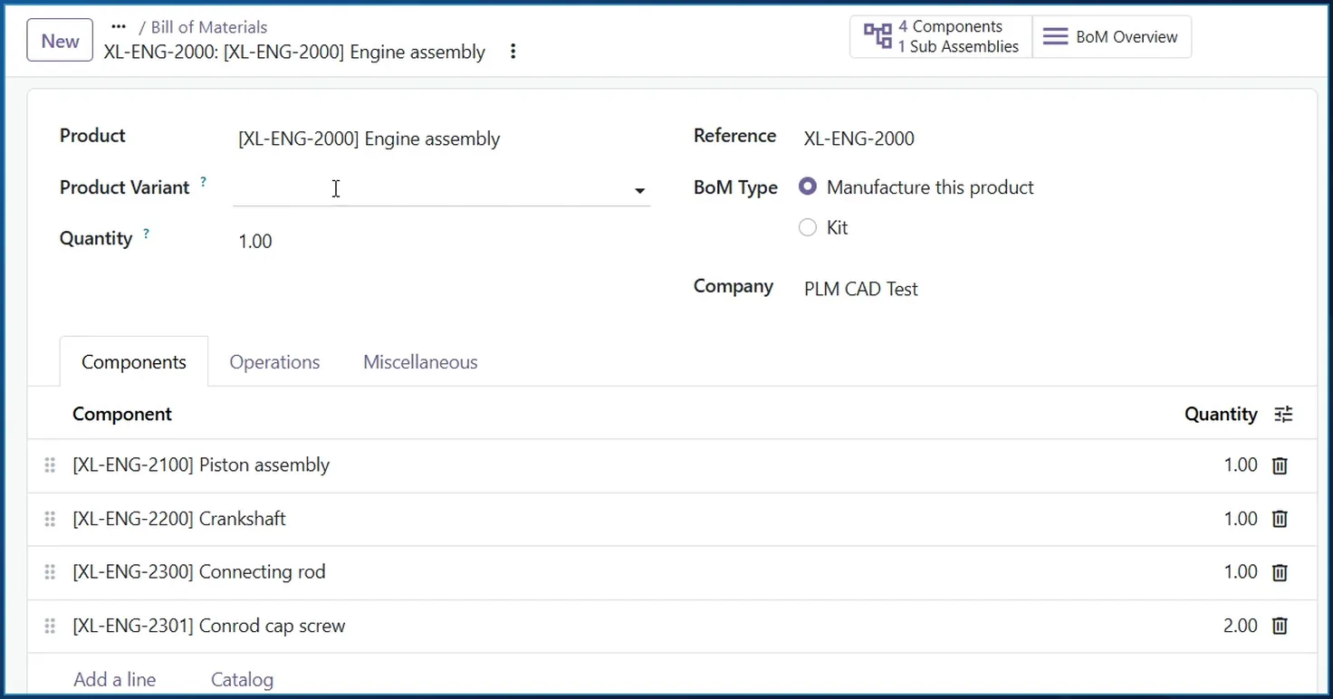Select the Conrod cap screw component cell

click(x=209, y=626)
